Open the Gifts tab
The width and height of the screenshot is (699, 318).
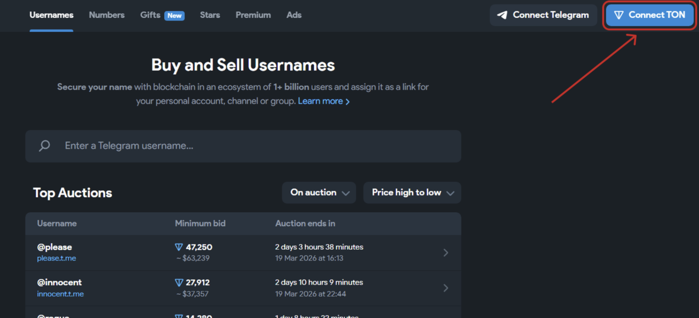click(x=150, y=15)
